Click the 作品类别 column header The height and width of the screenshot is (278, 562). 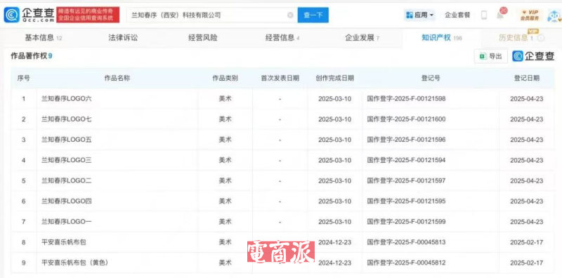click(x=225, y=78)
